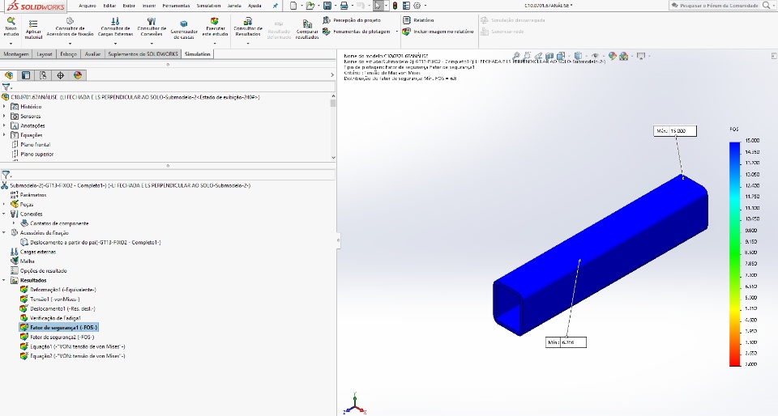Click Plano frontal in feature tree

pyautogui.click(x=35, y=145)
